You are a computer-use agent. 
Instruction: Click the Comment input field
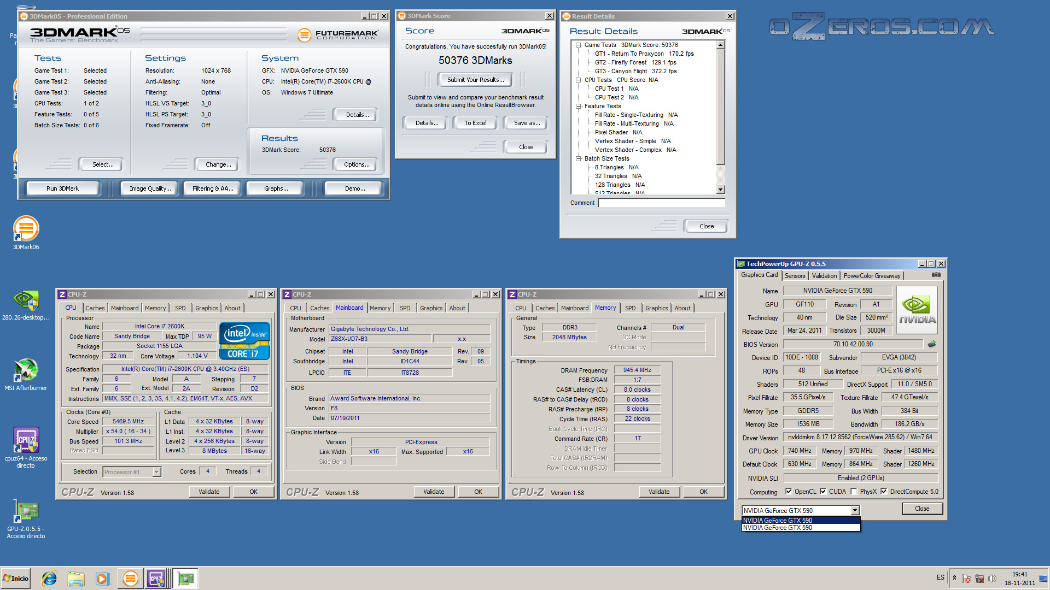(662, 203)
